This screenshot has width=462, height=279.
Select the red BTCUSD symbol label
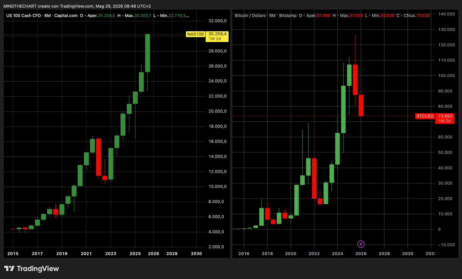click(x=425, y=116)
